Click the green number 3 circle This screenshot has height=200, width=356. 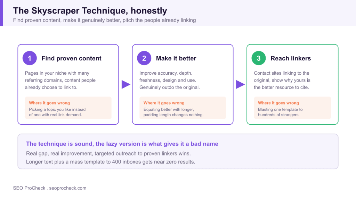[259, 58]
